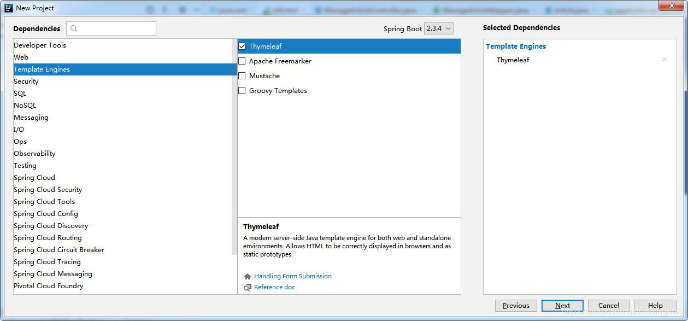Viewport: 688px width, 321px height.
Task: Open Help for this dialog
Action: 655,306
